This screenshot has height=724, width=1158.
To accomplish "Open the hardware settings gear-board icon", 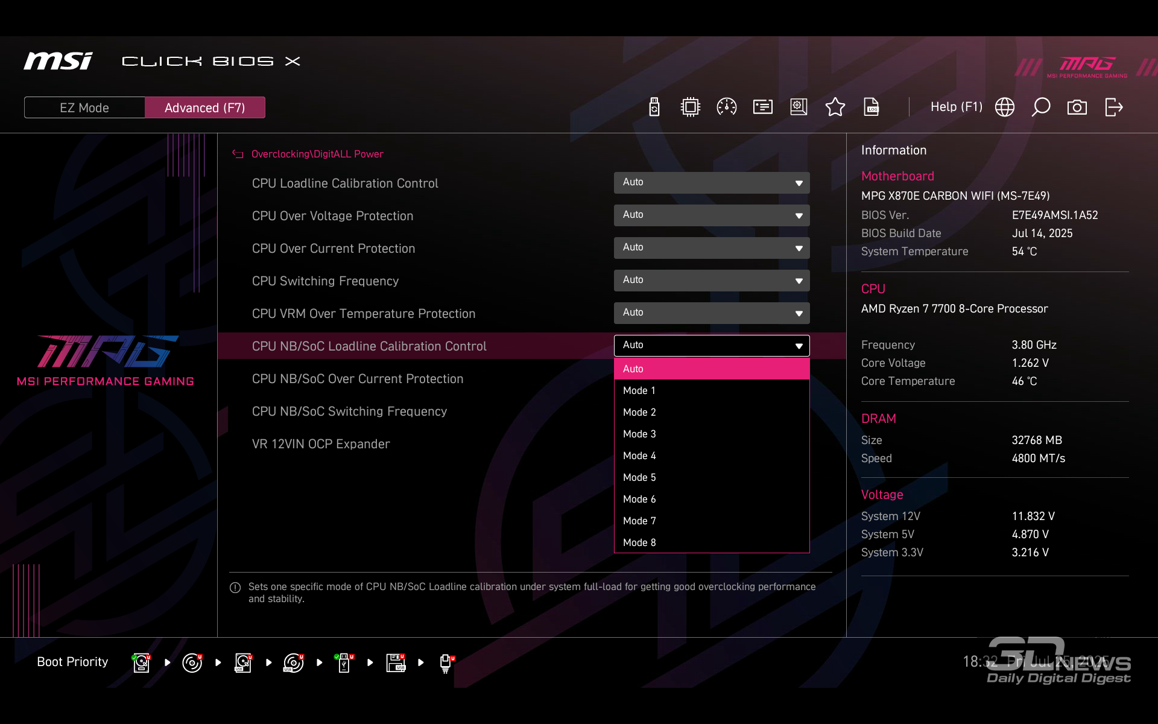I will pos(799,107).
